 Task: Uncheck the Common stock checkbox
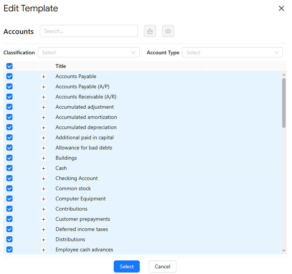[9, 188]
